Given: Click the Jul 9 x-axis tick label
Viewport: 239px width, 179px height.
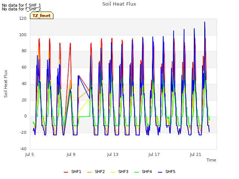Looking at the screenshot, I should tap(71, 154).
